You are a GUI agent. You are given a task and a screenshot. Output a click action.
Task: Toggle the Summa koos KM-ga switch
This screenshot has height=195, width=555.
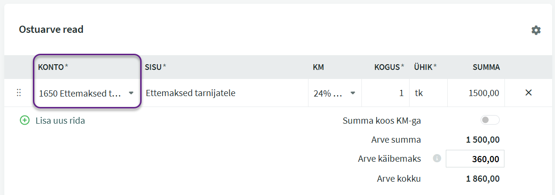(x=490, y=120)
